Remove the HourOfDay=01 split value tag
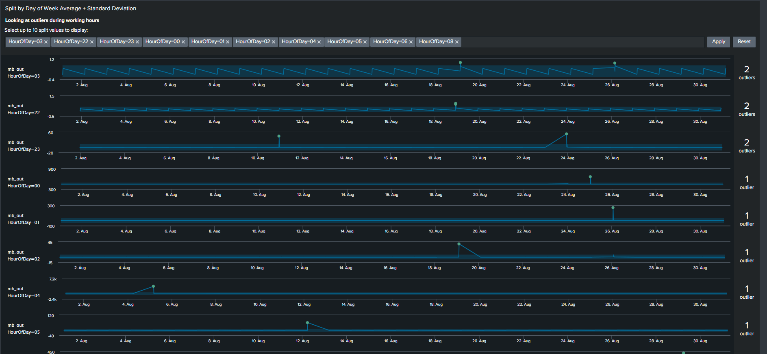Viewport: 767px width, 354px height. 228,42
